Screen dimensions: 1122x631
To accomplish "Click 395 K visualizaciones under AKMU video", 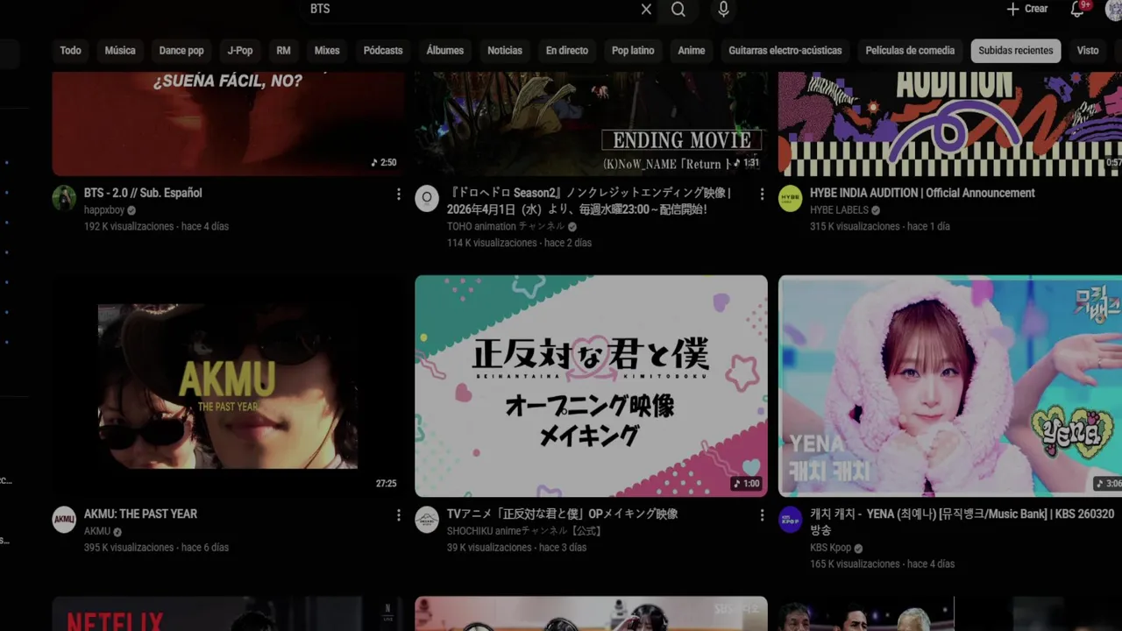I will click(129, 547).
